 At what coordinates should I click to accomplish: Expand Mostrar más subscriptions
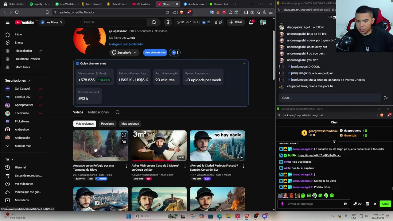tap(23, 146)
